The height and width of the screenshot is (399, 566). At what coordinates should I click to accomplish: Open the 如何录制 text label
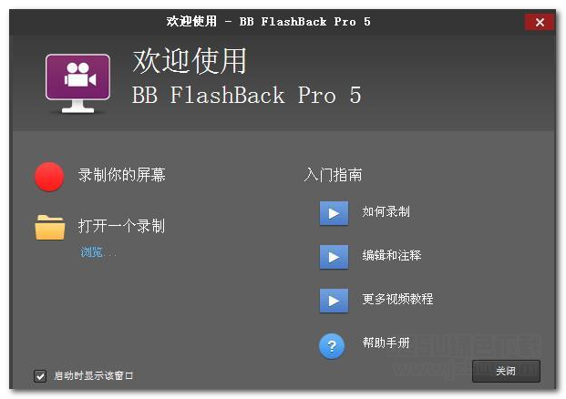pyautogui.click(x=386, y=211)
